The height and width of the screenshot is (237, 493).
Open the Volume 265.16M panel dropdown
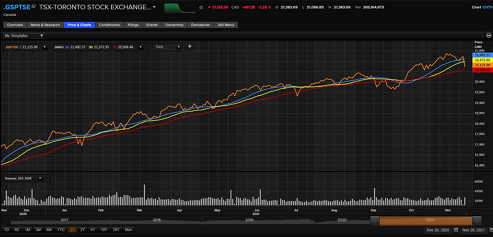tap(39, 178)
